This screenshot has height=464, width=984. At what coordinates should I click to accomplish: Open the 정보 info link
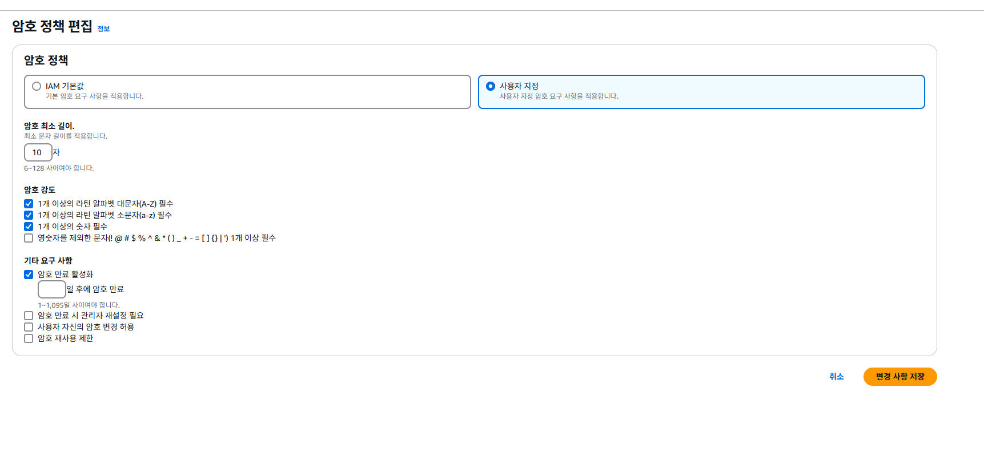click(103, 29)
